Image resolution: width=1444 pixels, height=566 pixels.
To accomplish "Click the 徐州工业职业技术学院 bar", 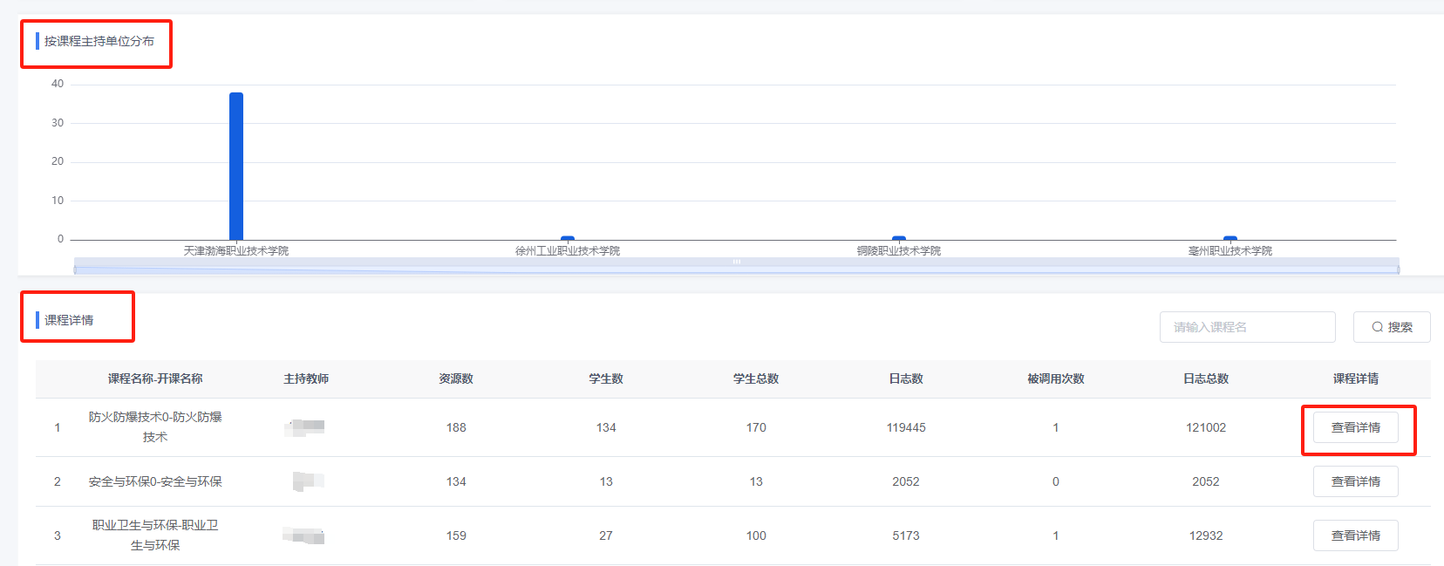I will click(568, 237).
